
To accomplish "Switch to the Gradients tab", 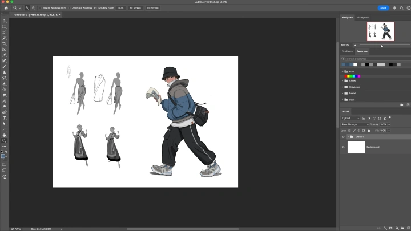I will point(347,51).
